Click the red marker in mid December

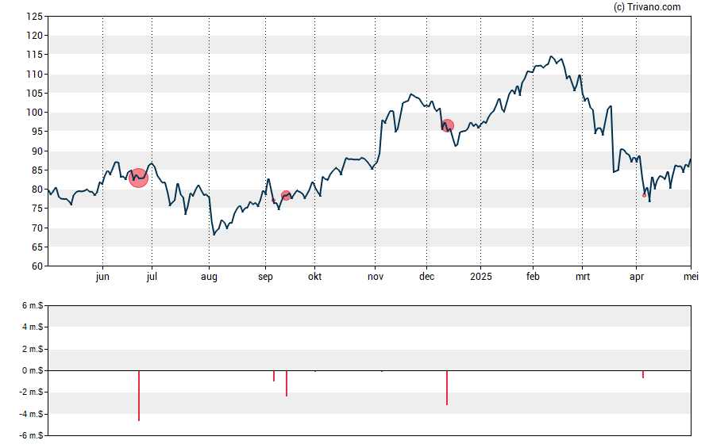click(x=447, y=126)
